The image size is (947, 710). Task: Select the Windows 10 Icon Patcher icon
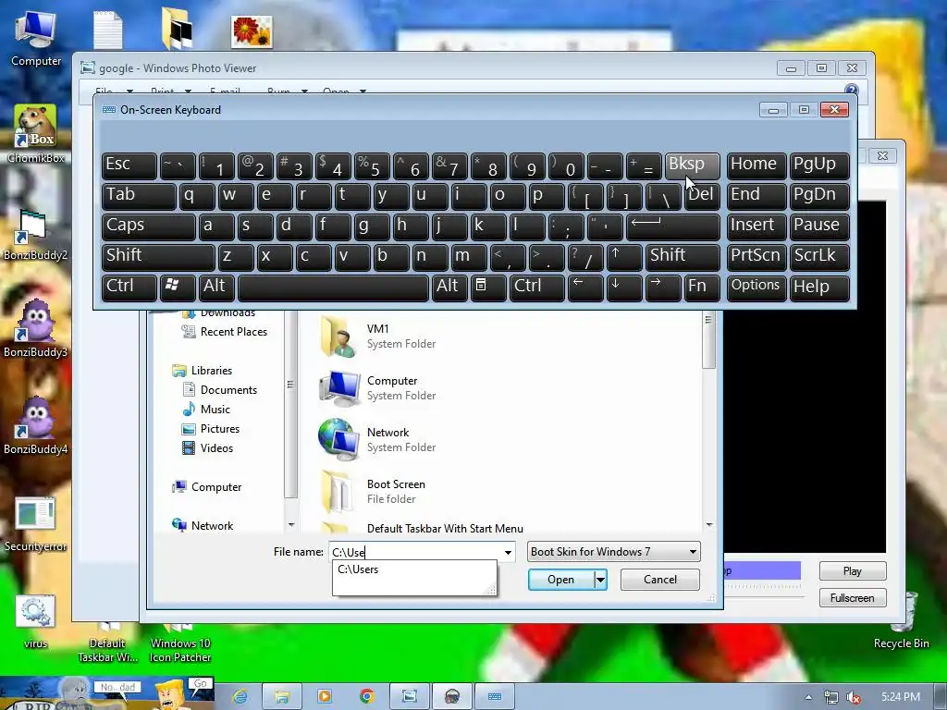click(x=180, y=644)
